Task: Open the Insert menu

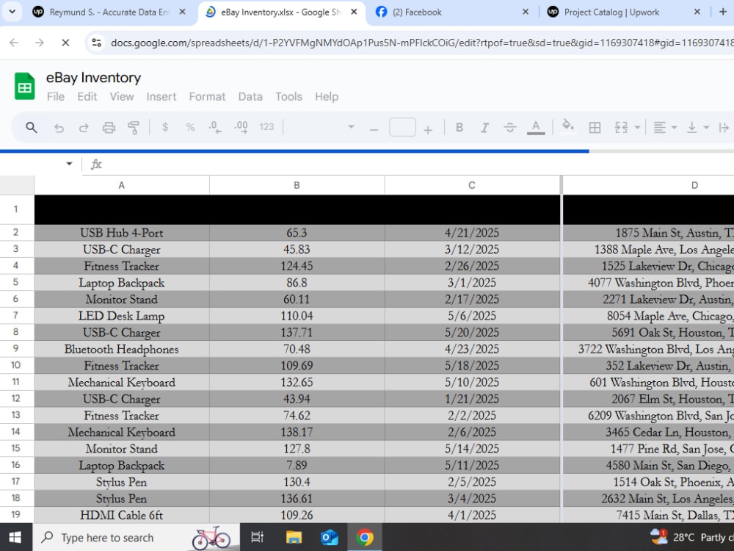Action: [161, 96]
